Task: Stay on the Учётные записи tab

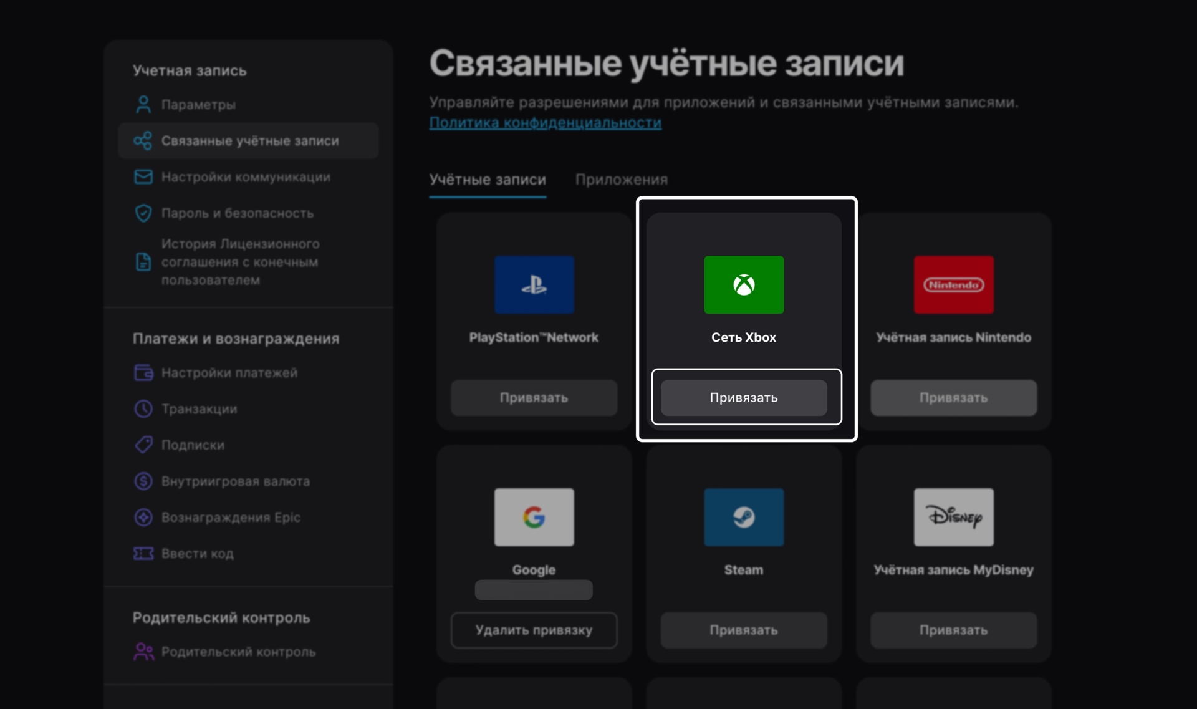Action: click(488, 180)
